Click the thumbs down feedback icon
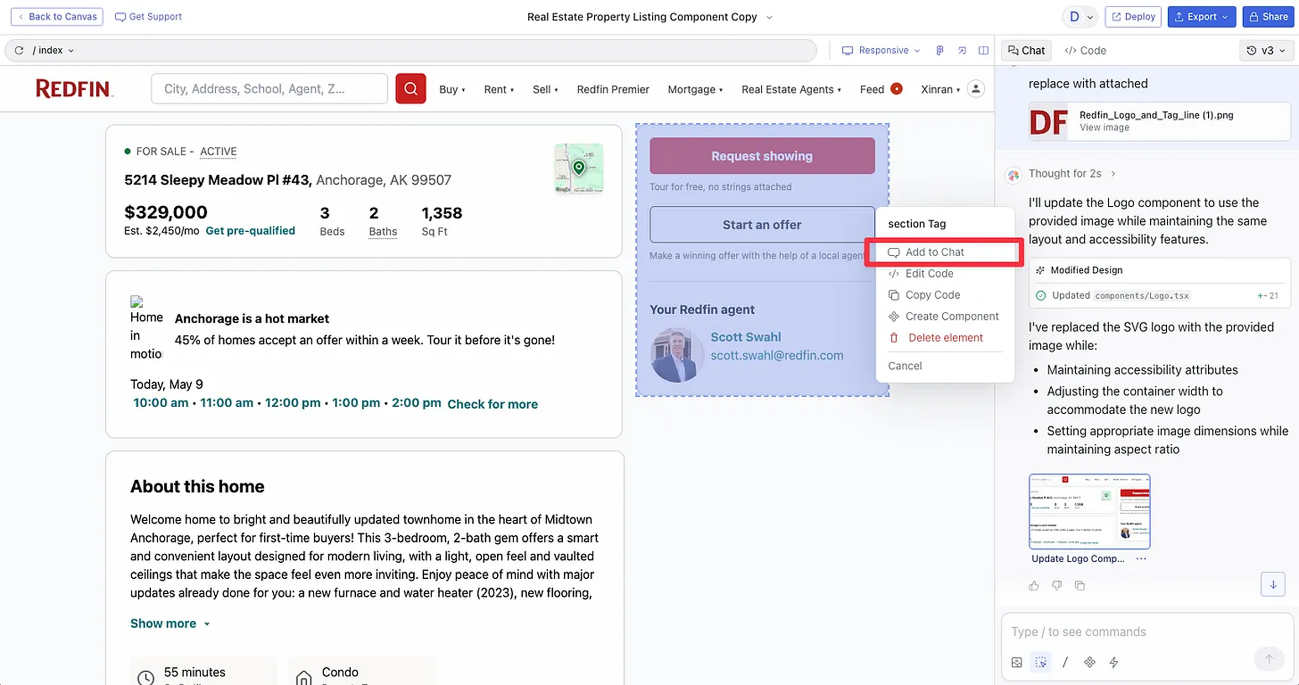This screenshot has width=1299, height=685. point(1056,586)
